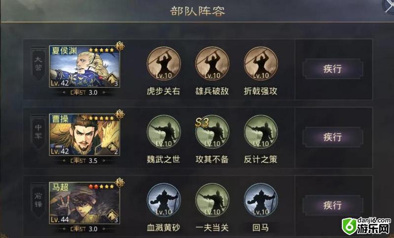The height and width of the screenshot is (238, 394).
Task: Open the 血溅黄砂 skill icon
Action: pyautogui.click(x=164, y=200)
